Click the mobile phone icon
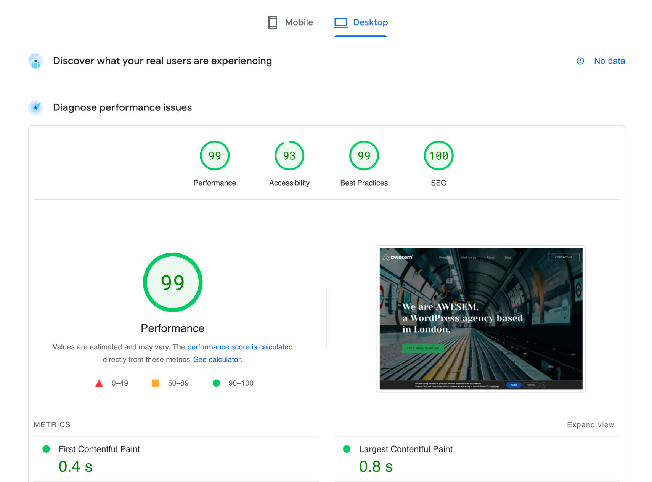Viewport: 652px width, 482px height. coord(273,22)
